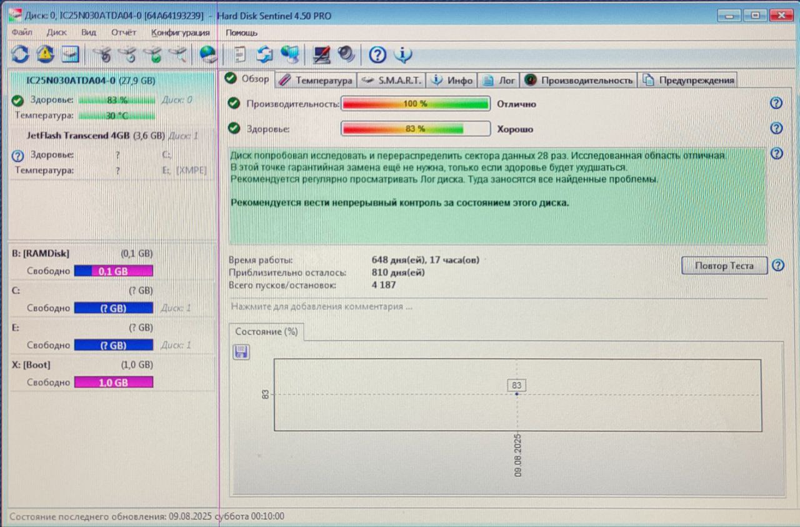
Task: Open the Инфо tab
Action: coord(452,80)
